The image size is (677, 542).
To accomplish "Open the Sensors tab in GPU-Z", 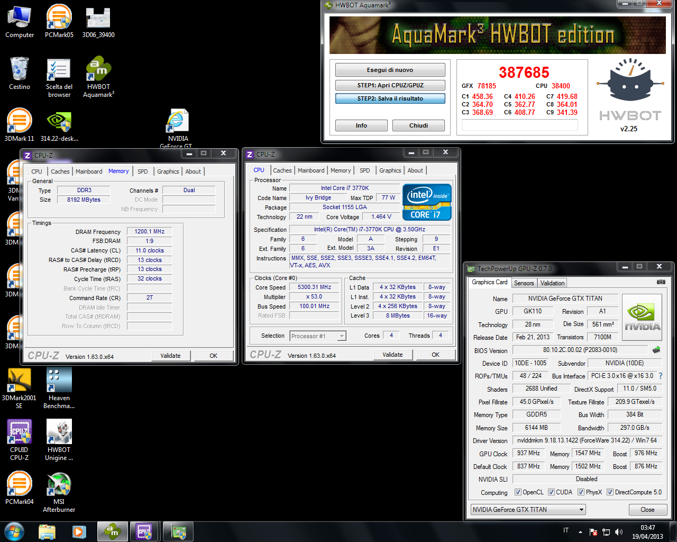I will click(524, 283).
